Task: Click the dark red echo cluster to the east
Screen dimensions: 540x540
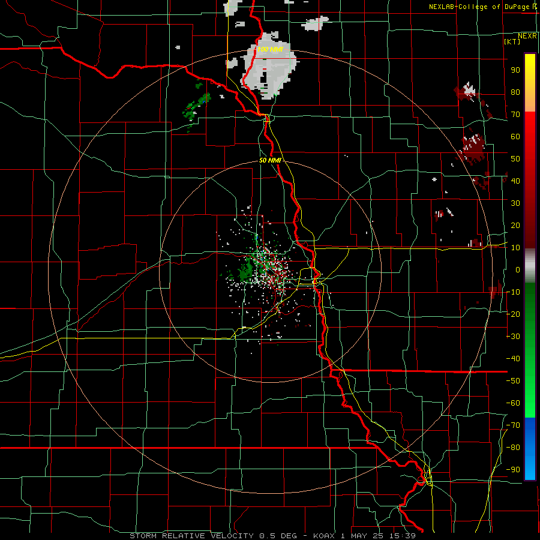Action: pos(473,149)
